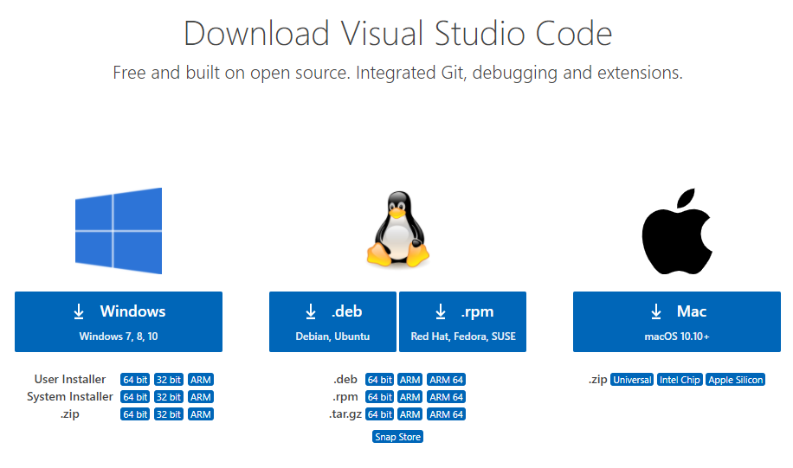Image resolution: width=793 pixels, height=468 pixels.
Task: Download the .deb package for Debian, Ubuntu
Action: 332,322
